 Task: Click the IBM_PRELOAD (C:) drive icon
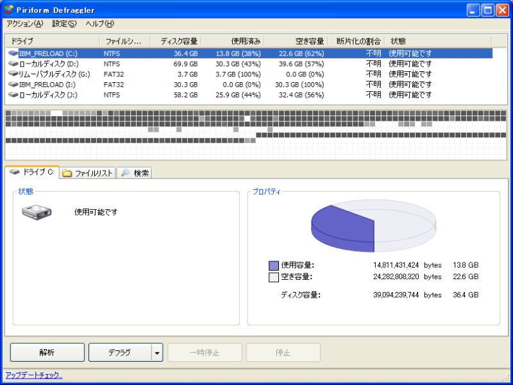pyautogui.click(x=13, y=53)
